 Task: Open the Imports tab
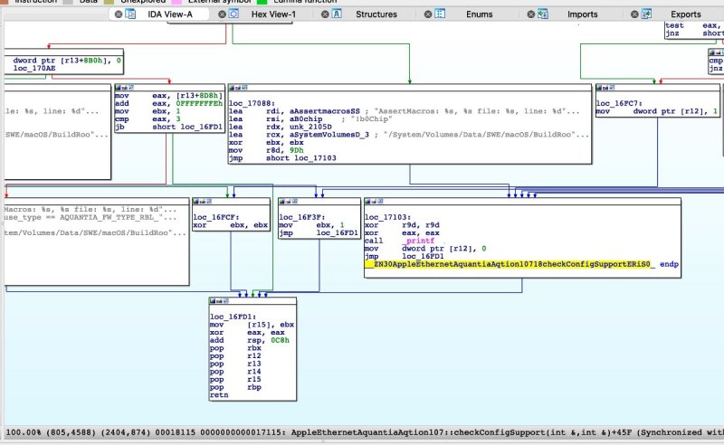(x=582, y=14)
